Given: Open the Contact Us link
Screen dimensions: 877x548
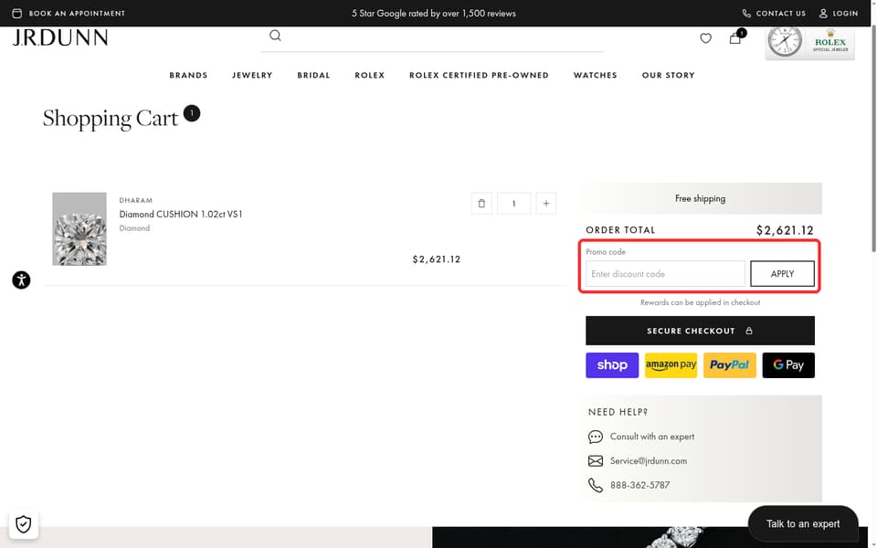Looking at the screenshot, I should [x=781, y=13].
